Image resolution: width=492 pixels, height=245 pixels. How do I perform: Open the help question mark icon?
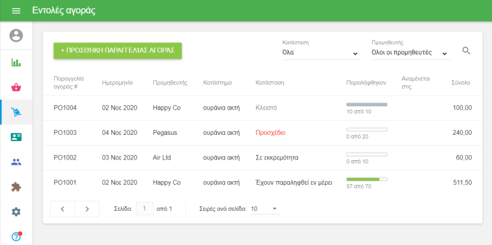16,237
